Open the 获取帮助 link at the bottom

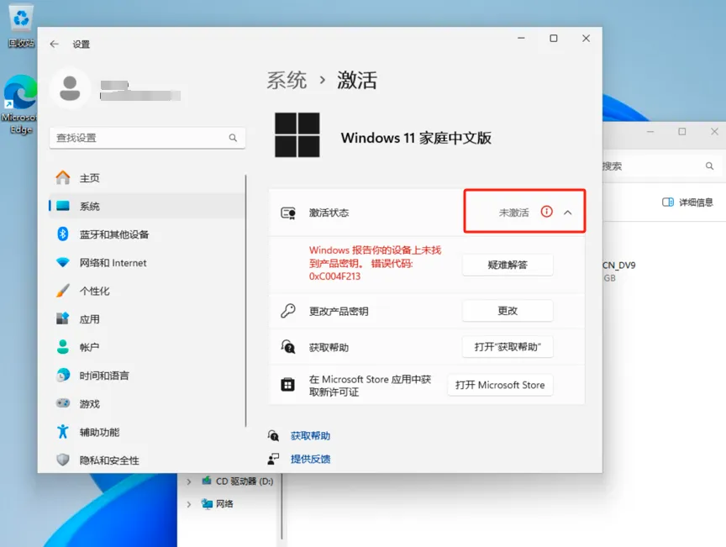pos(310,436)
